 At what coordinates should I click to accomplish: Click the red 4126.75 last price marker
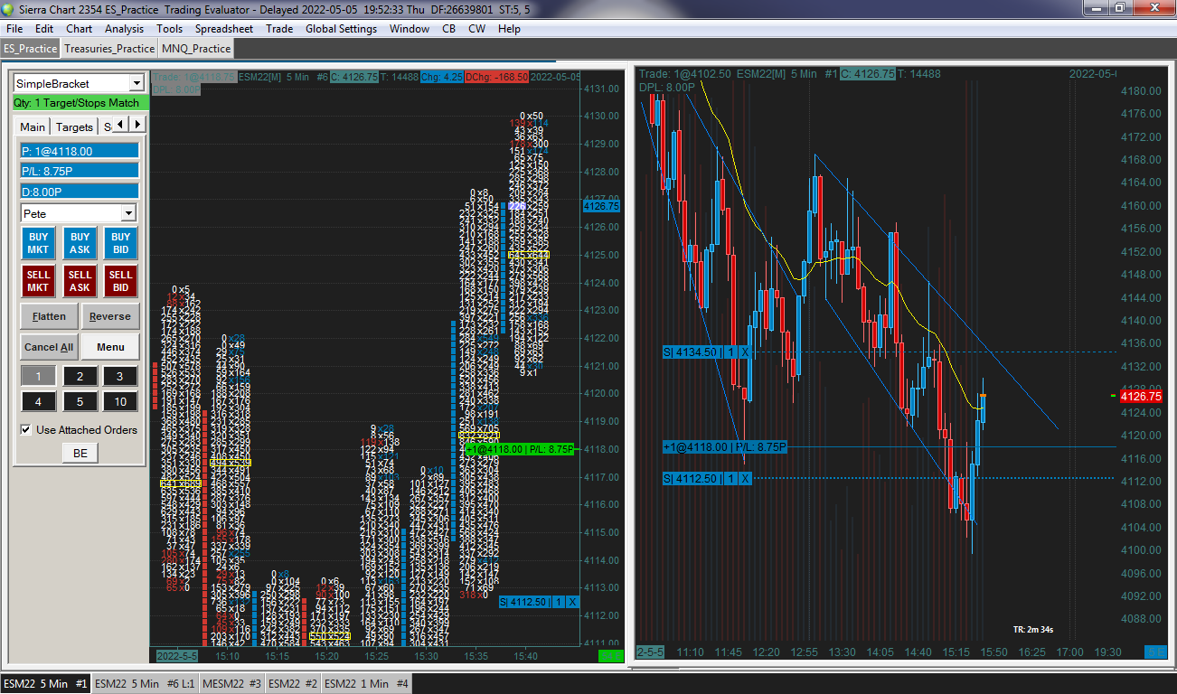coord(1140,396)
